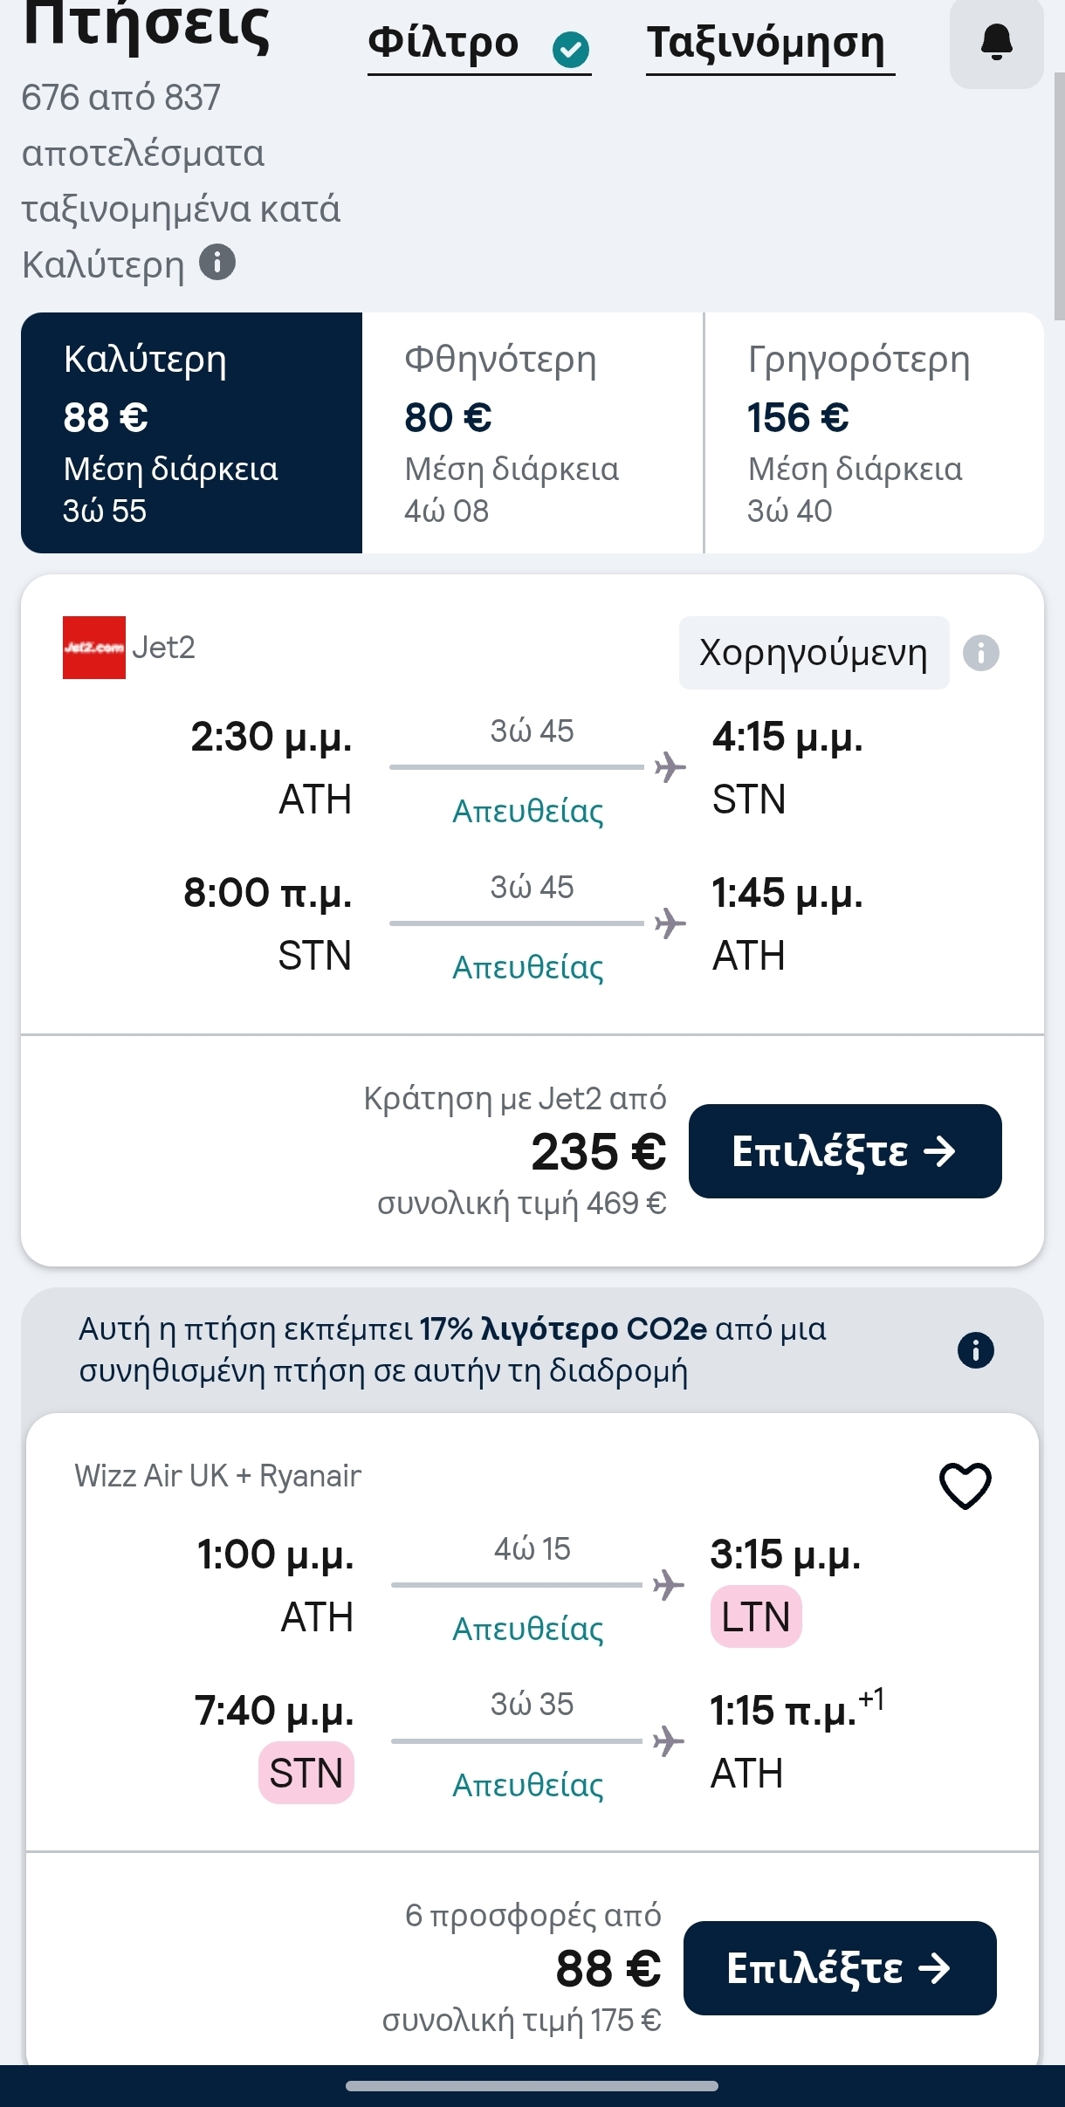The width and height of the screenshot is (1065, 2107).
Task: Tap the bottom navigation home bar
Action: tap(532, 2086)
